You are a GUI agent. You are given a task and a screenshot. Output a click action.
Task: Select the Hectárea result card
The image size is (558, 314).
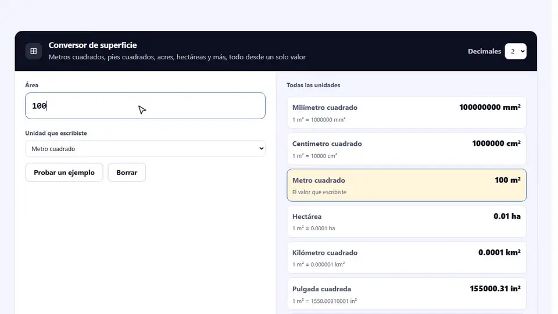pyautogui.click(x=406, y=222)
